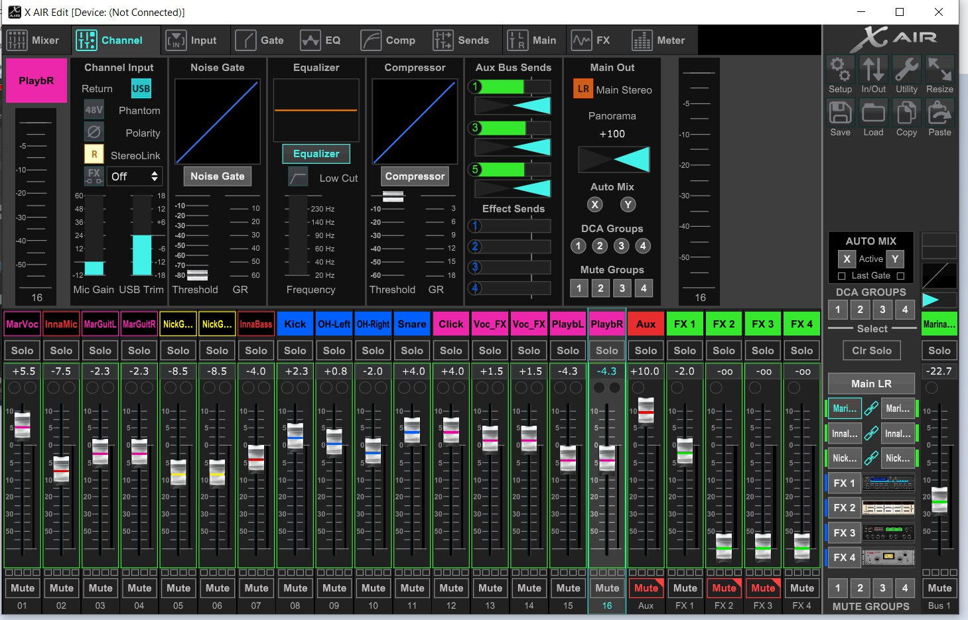Viewport: 968px width, 620px height.
Task: Click the Resize window icon
Action: click(939, 70)
